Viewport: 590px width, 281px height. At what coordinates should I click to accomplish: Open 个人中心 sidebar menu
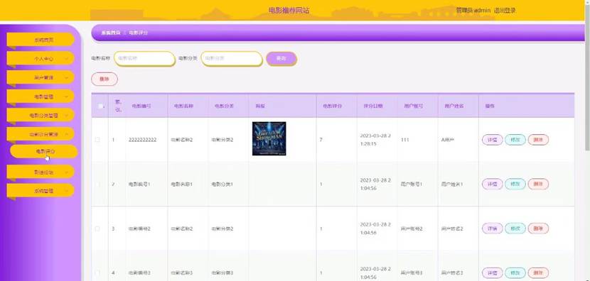[x=41, y=59]
